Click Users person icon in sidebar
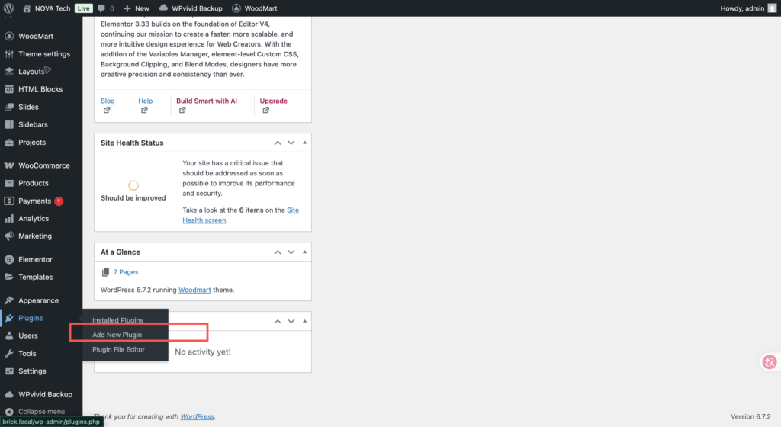Screen dimensions: 781x427 coord(9,336)
